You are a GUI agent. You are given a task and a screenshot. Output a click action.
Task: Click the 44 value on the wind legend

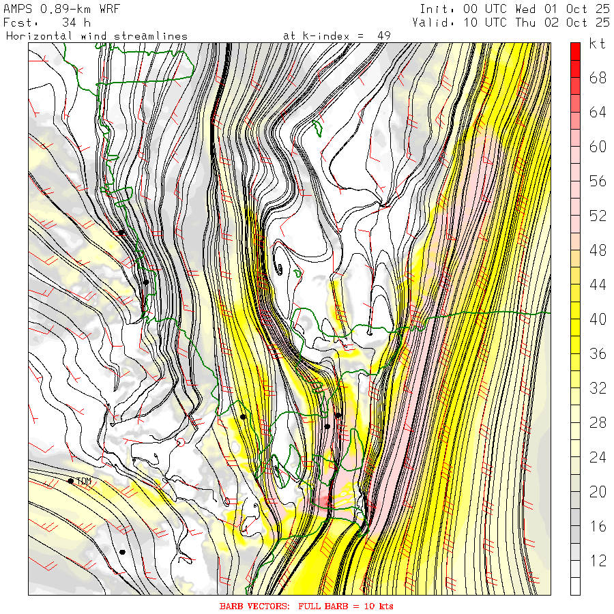click(x=598, y=284)
